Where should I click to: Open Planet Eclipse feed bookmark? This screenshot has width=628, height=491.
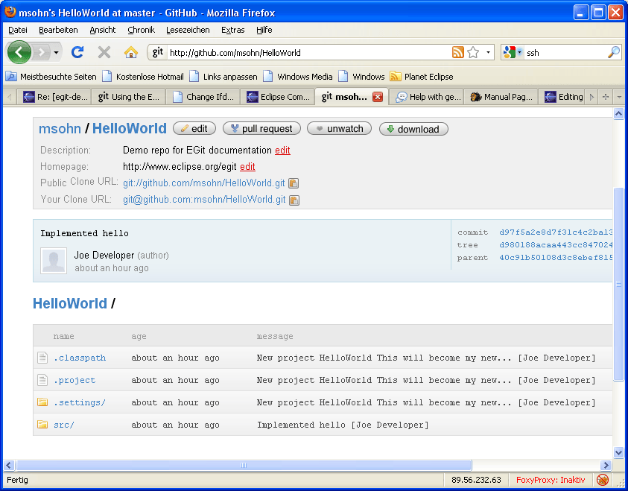click(x=422, y=77)
